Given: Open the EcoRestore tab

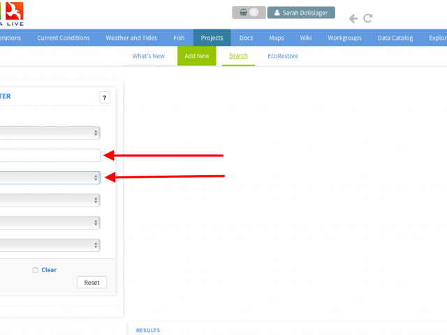Looking at the screenshot, I should pos(283,56).
